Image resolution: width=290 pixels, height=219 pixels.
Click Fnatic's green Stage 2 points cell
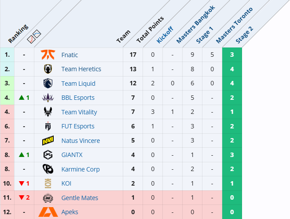click(x=232, y=55)
